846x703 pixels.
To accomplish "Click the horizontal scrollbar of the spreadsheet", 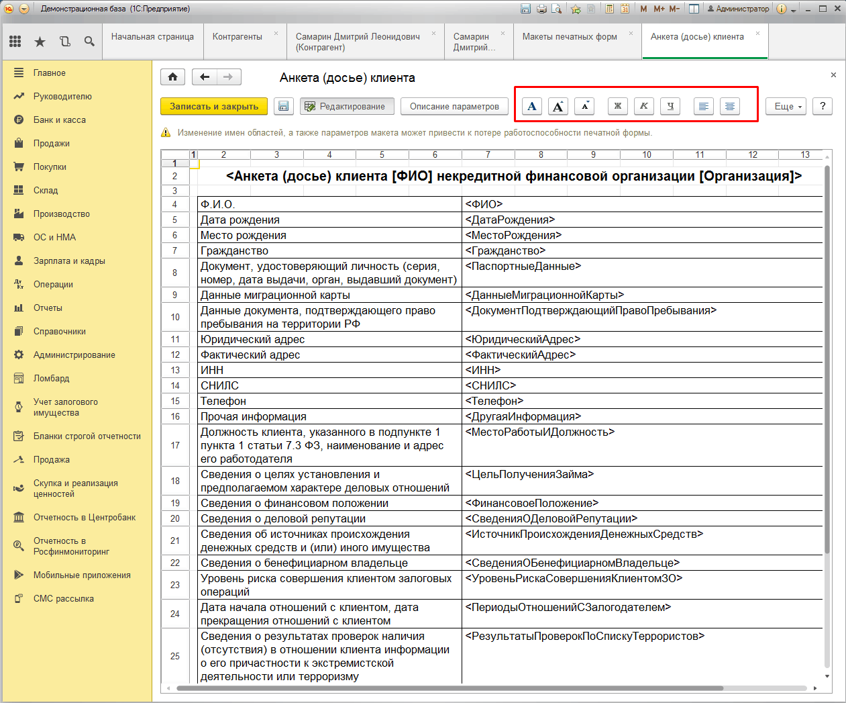I will pyautogui.click(x=450, y=688).
